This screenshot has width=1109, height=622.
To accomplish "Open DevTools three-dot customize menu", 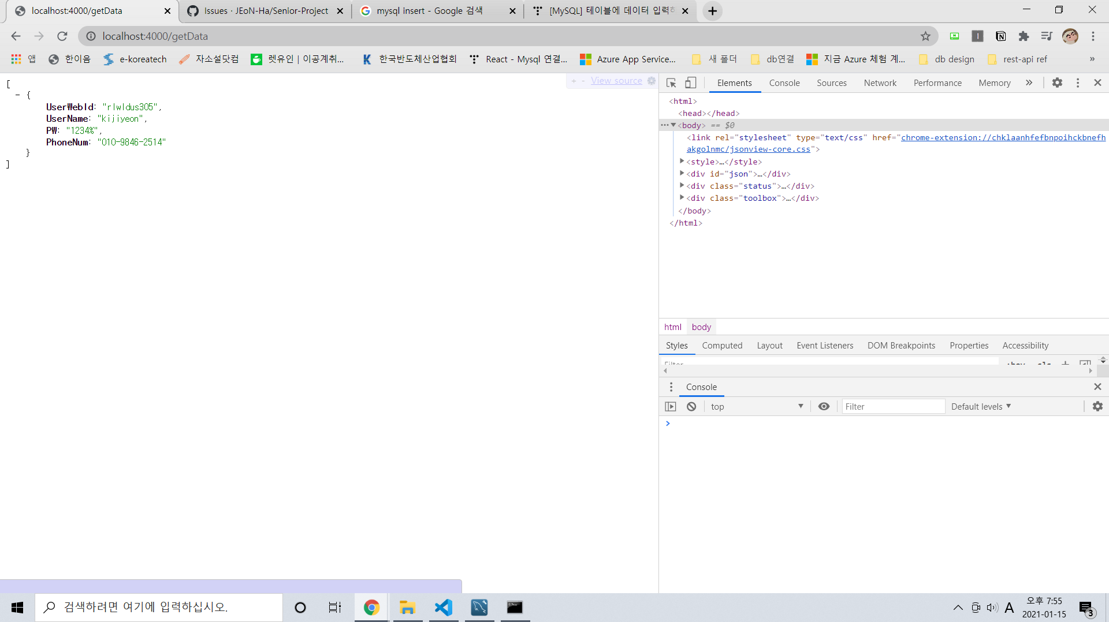I will coord(1078,83).
